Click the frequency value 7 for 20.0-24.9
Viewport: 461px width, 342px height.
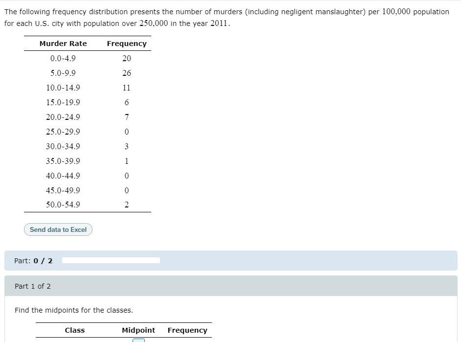point(126,117)
